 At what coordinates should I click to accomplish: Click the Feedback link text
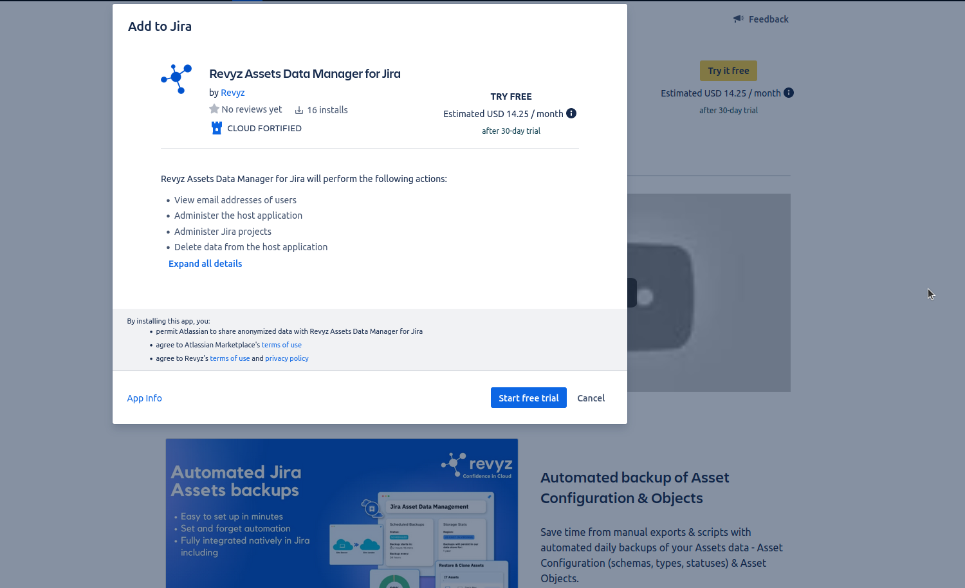[768, 19]
